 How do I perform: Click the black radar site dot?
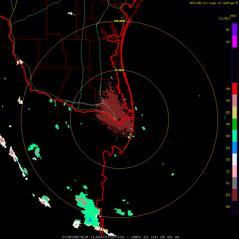pyautogui.click(x=119, y=119)
